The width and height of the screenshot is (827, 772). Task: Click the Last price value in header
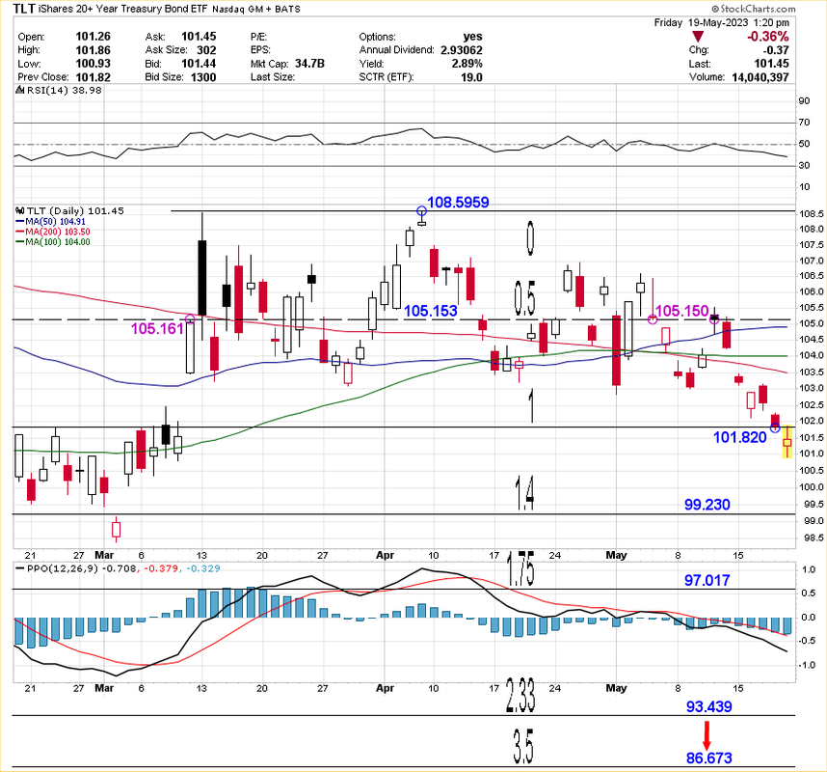click(x=772, y=64)
